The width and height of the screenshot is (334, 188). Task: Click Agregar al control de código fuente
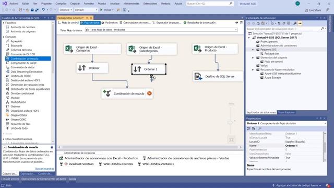pos(296,185)
